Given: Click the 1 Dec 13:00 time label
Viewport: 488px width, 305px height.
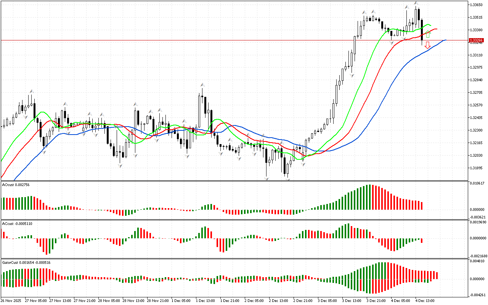Looking at the screenshot, I should pyautogui.click(x=206, y=300).
